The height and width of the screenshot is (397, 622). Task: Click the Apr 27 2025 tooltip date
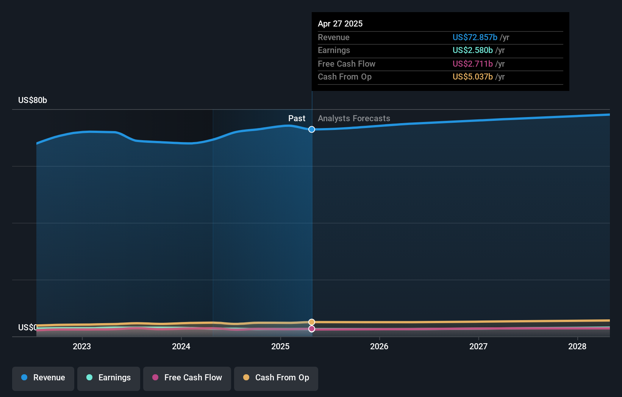340,23
